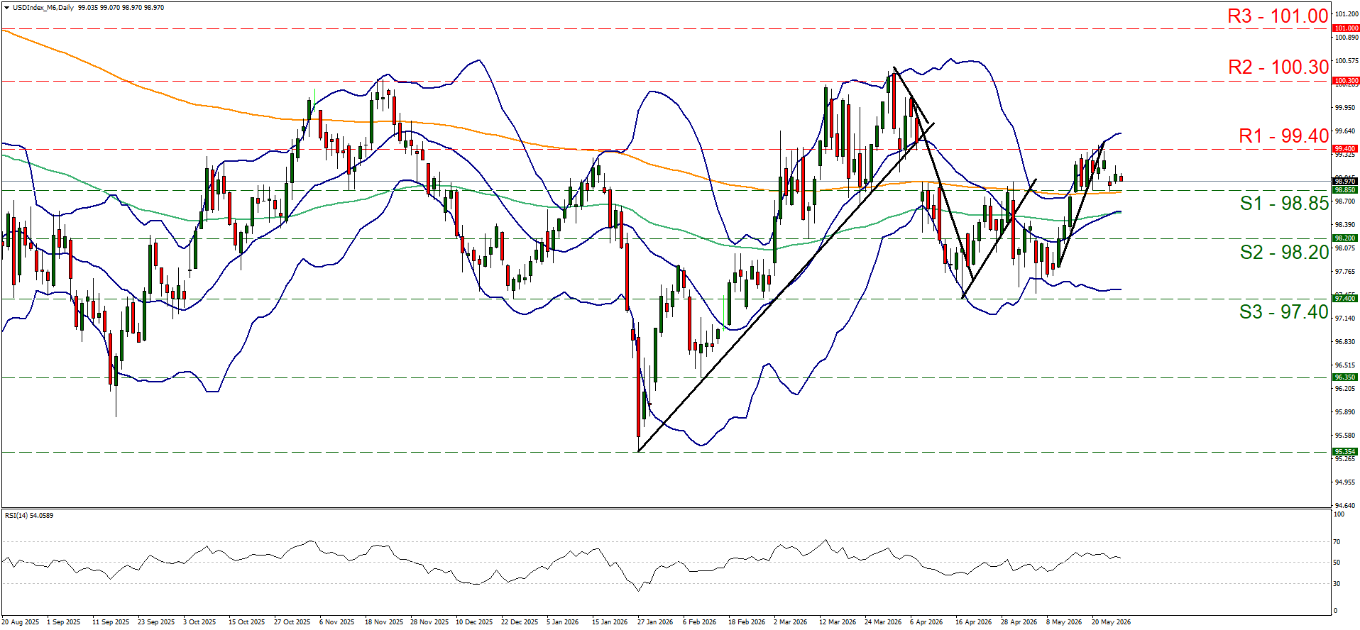Viewport: 1360px width, 630px height.
Task: Select the green 95.354 price tag
Action: click(x=1345, y=452)
